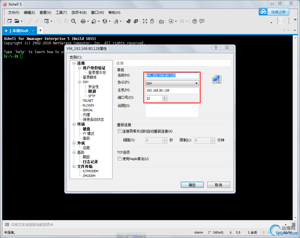Launch Xagent icon in toolbar

click(x=136, y=21)
